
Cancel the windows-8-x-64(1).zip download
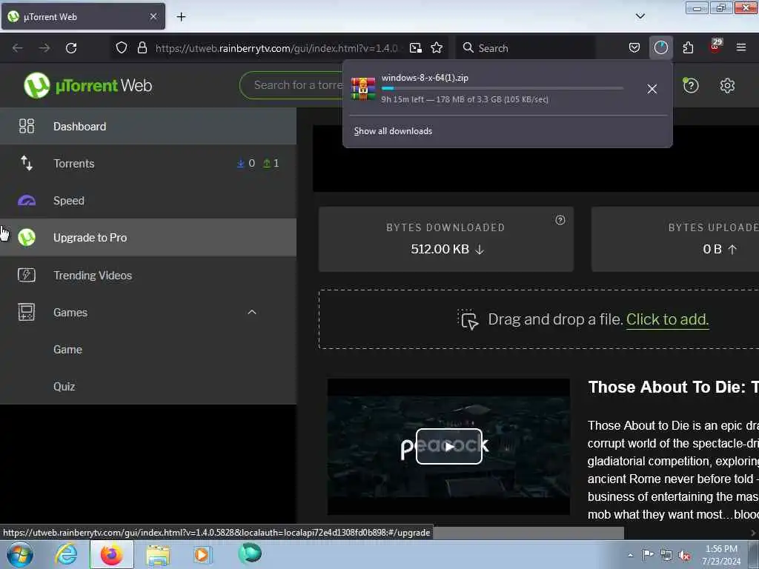coord(652,89)
